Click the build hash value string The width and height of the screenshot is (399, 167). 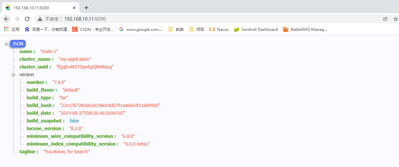coord(110,105)
